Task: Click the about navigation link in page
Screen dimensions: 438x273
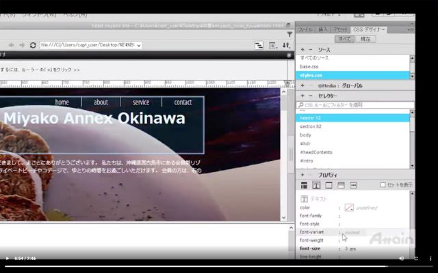Action: coord(101,102)
